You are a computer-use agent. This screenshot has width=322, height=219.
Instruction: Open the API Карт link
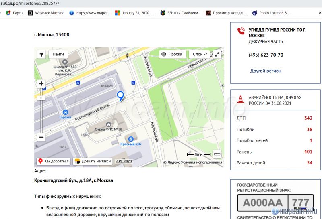pos(124,161)
